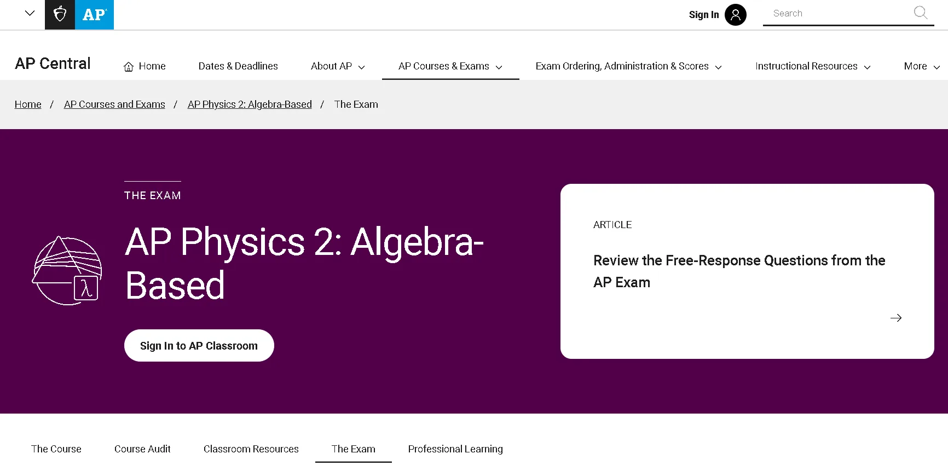This screenshot has height=465, width=948.
Task: Open the More navigation dropdown
Action: coord(921,66)
